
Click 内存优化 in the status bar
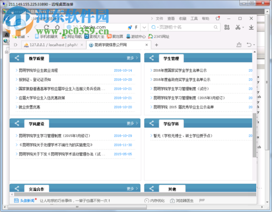point(154,201)
